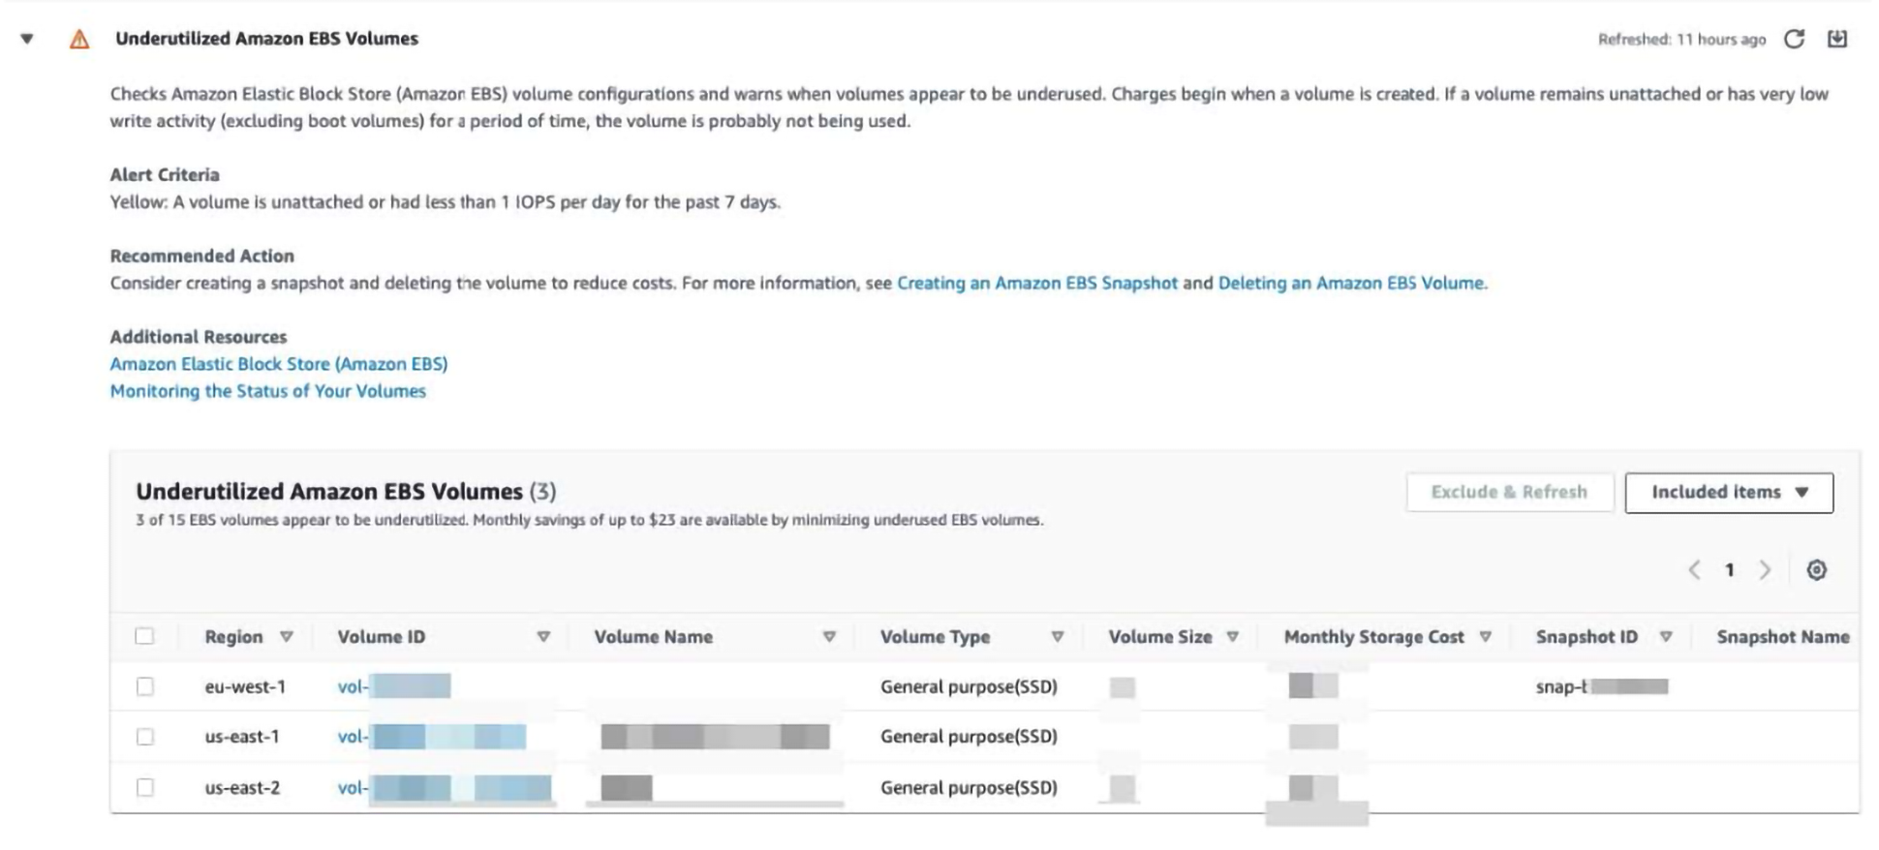Tick the us-east-1 row checkbox
1879x850 pixels.
click(145, 737)
